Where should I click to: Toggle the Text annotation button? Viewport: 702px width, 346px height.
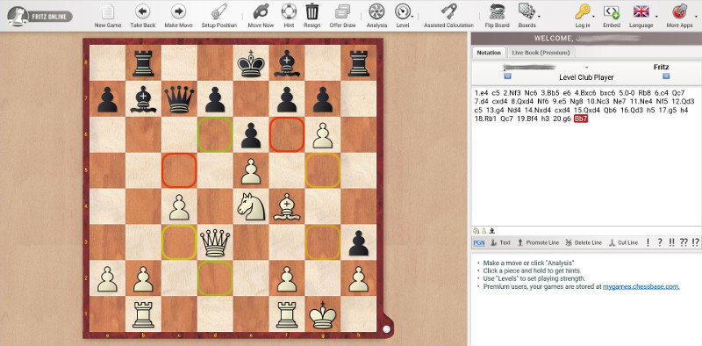coord(500,242)
